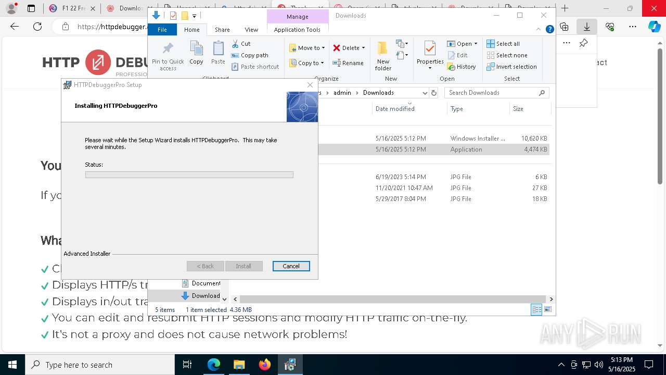Select the Windows Installer file row
666x375 pixels.
point(433,139)
